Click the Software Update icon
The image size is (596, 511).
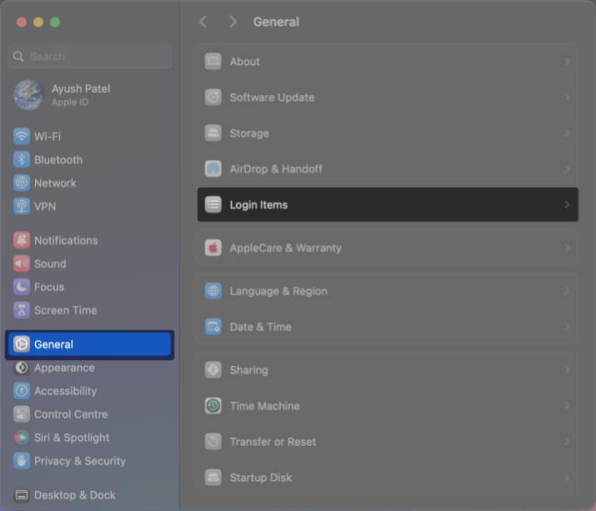(213, 97)
